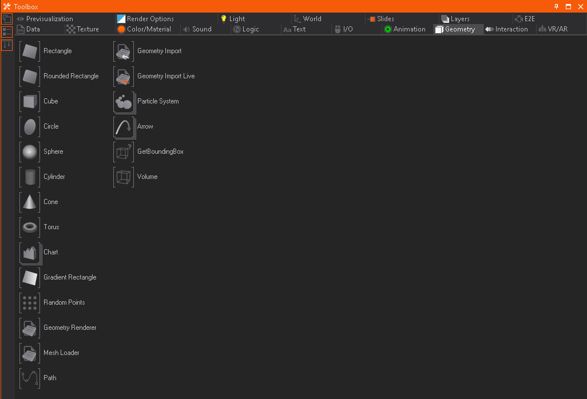
Task: Toggle the down-arrows sort sidebar button
Action: pyautogui.click(x=7, y=45)
